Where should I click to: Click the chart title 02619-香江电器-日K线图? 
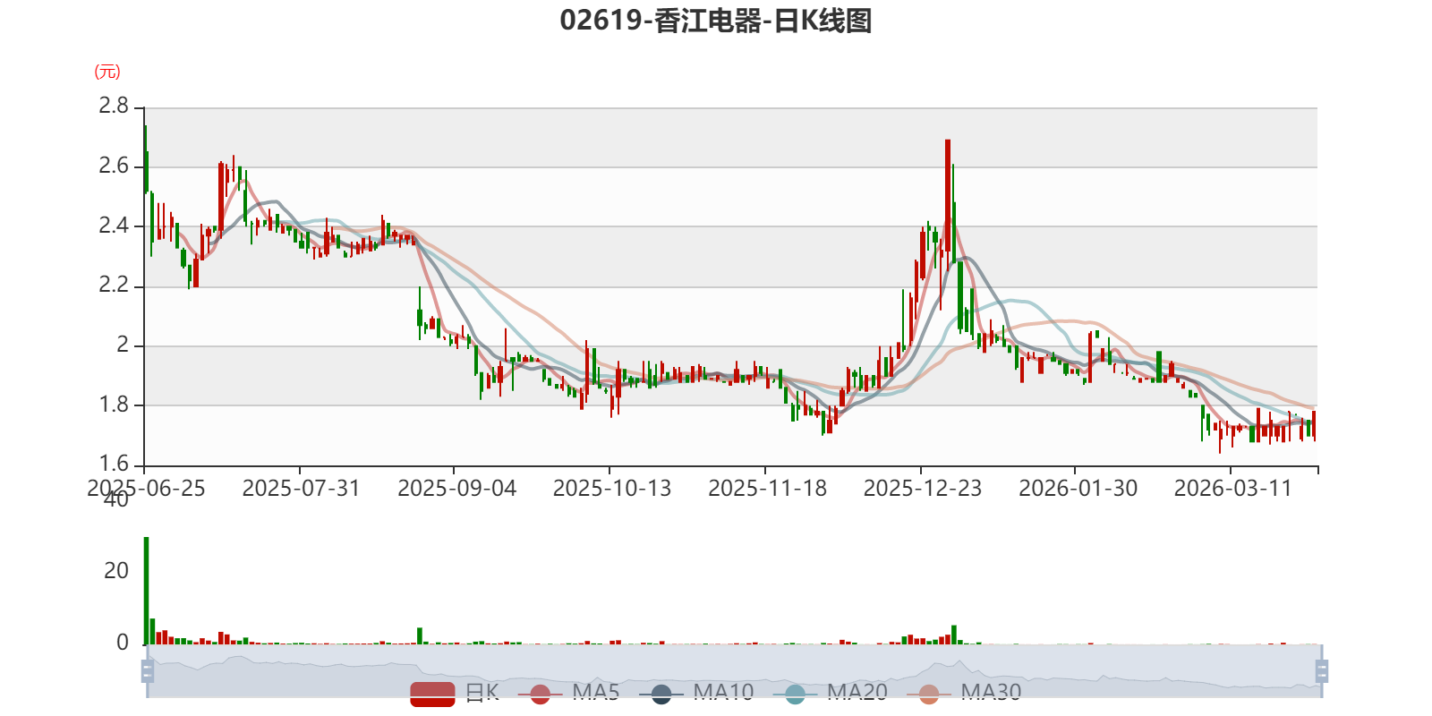click(x=716, y=21)
